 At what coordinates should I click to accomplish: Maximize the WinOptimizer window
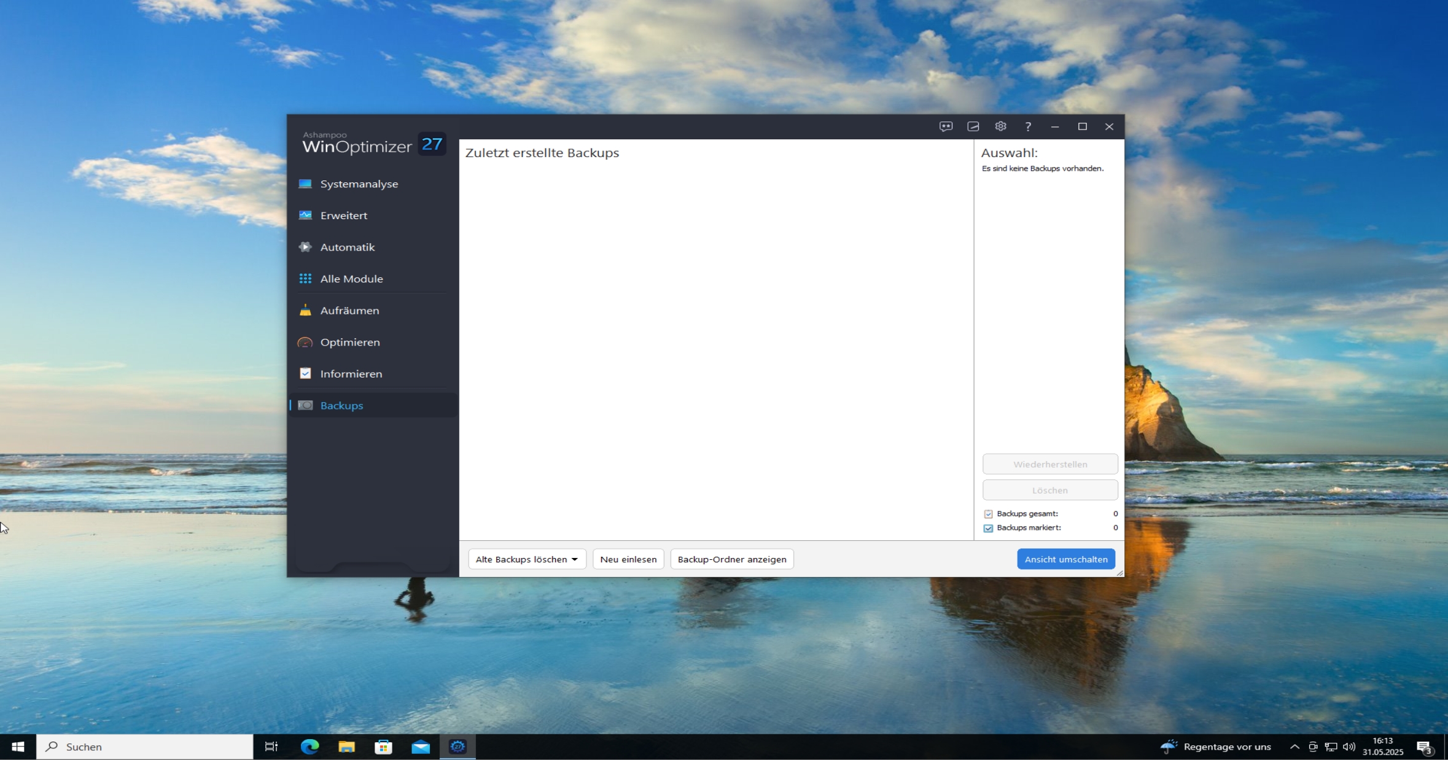(x=1082, y=126)
